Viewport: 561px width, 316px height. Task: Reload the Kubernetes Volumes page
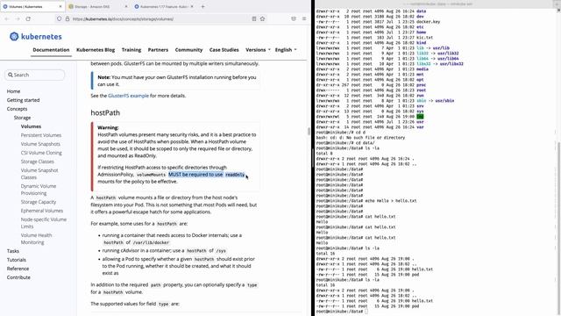click(x=28, y=18)
